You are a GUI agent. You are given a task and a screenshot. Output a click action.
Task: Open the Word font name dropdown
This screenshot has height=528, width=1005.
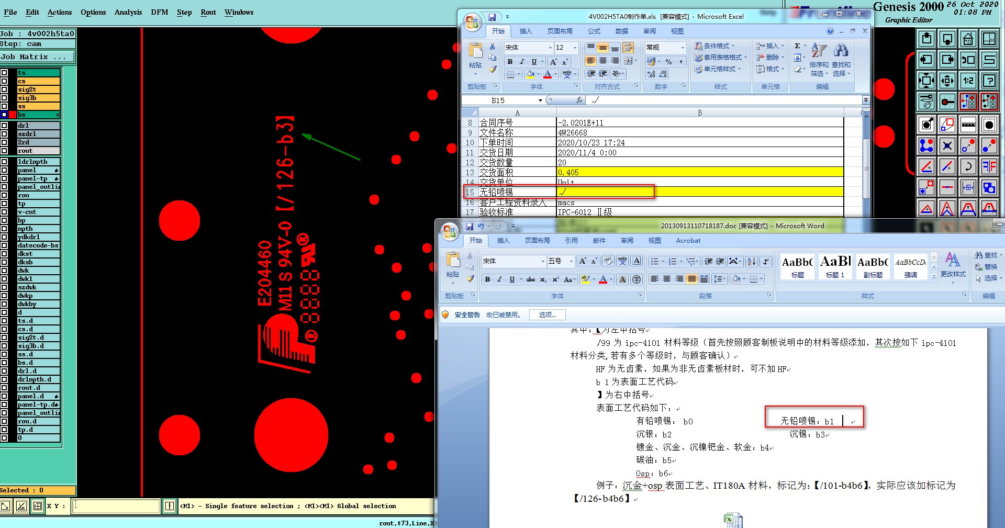pos(543,261)
